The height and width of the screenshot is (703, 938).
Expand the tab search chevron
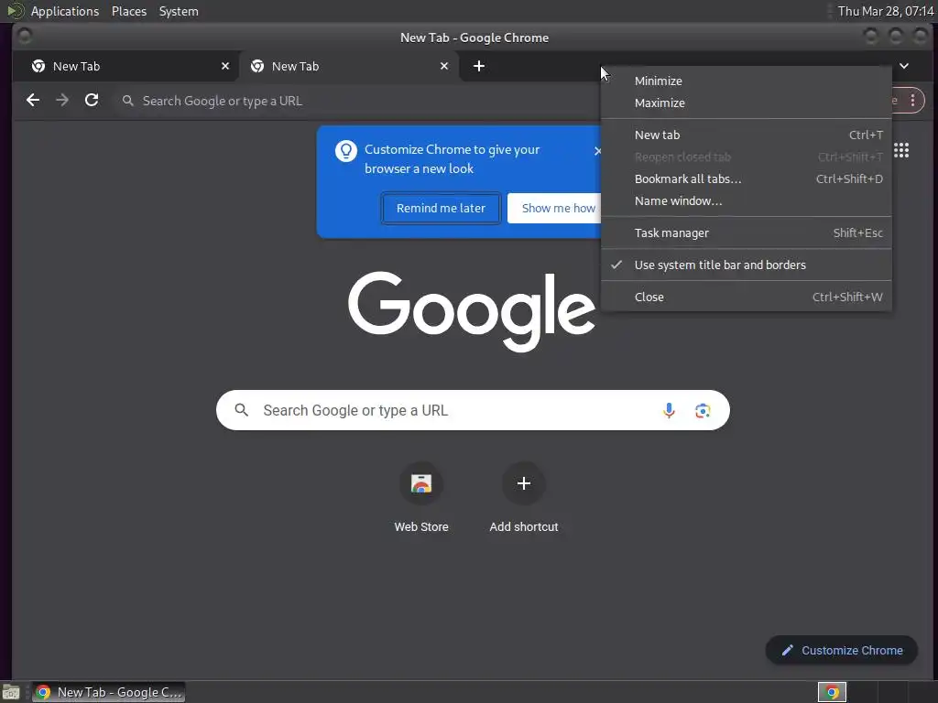point(904,66)
